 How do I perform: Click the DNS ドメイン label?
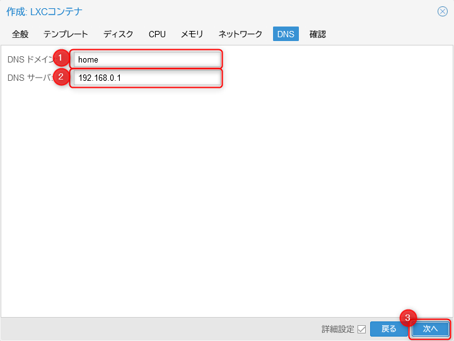28,60
